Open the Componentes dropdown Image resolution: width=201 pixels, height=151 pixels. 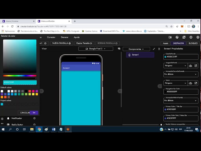(136, 49)
